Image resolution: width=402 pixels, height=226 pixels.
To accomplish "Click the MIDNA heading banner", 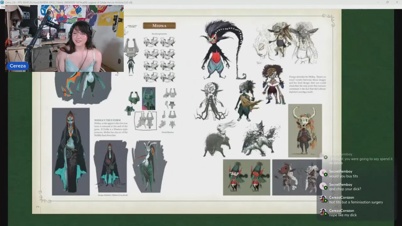I will [x=159, y=25].
